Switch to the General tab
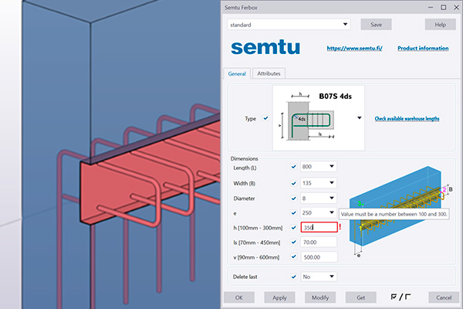The height and width of the screenshot is (309, 463). [237, 73]
